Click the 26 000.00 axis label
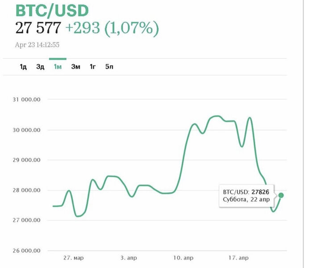This screenshot has height=268, width=310. coord(28,251)
